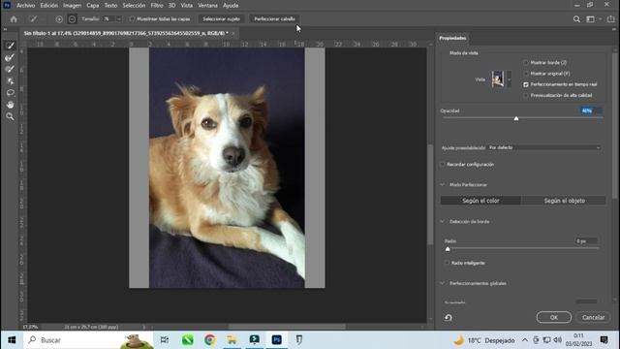Open Google Chrome from taskbar
The height and width of the screenshot is (349, 620).
click(210, 340)
